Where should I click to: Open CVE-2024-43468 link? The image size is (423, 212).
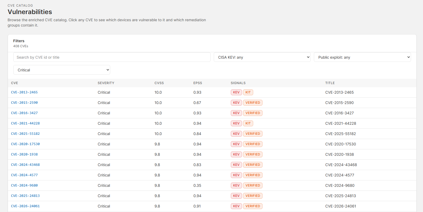(25, 165)
